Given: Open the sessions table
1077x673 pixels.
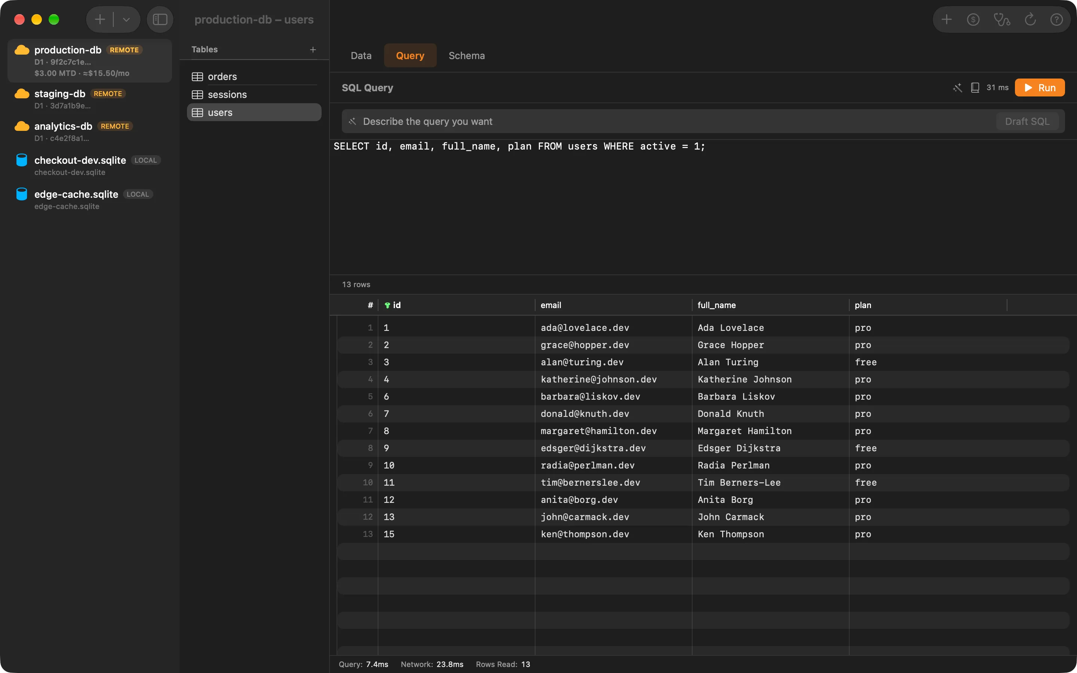Looking at the screenshot, I should (x=254, y=94).
